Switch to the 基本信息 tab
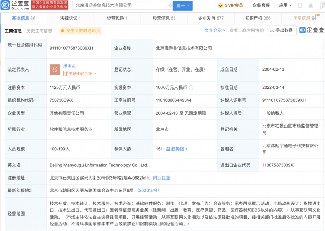Image resolution: width=325 pixels, height=231 pixels. (x=24, y=18)
